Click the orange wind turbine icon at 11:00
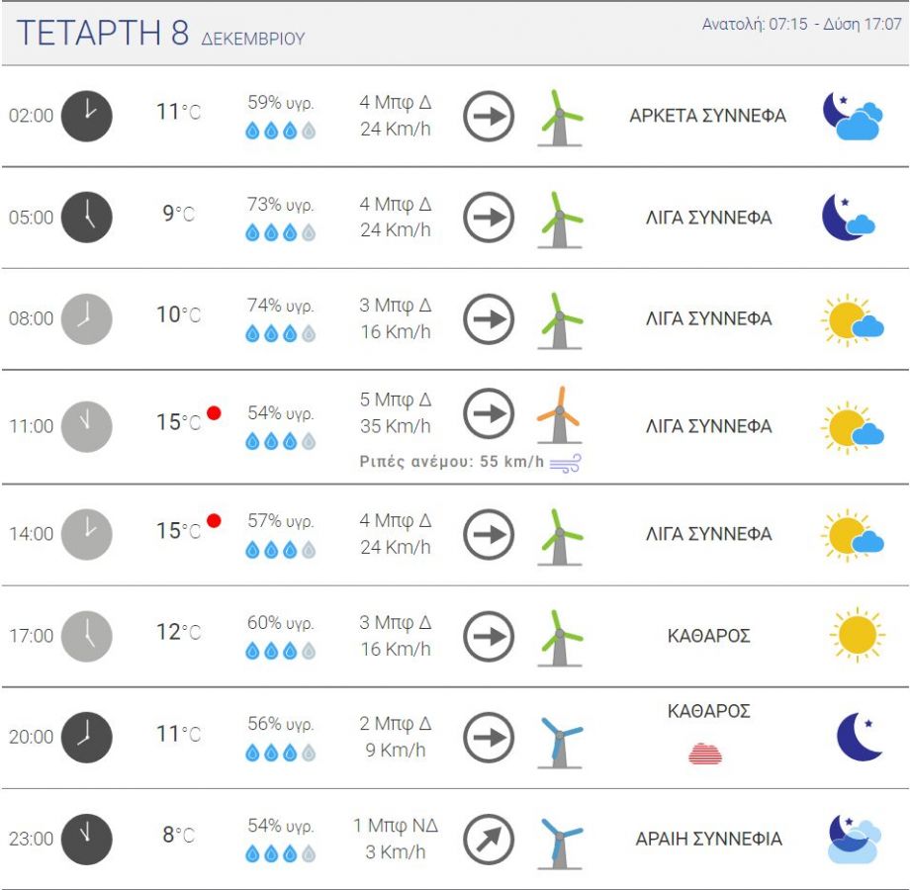This screenshot has width=910, height=890. click(x=559, y=415)
